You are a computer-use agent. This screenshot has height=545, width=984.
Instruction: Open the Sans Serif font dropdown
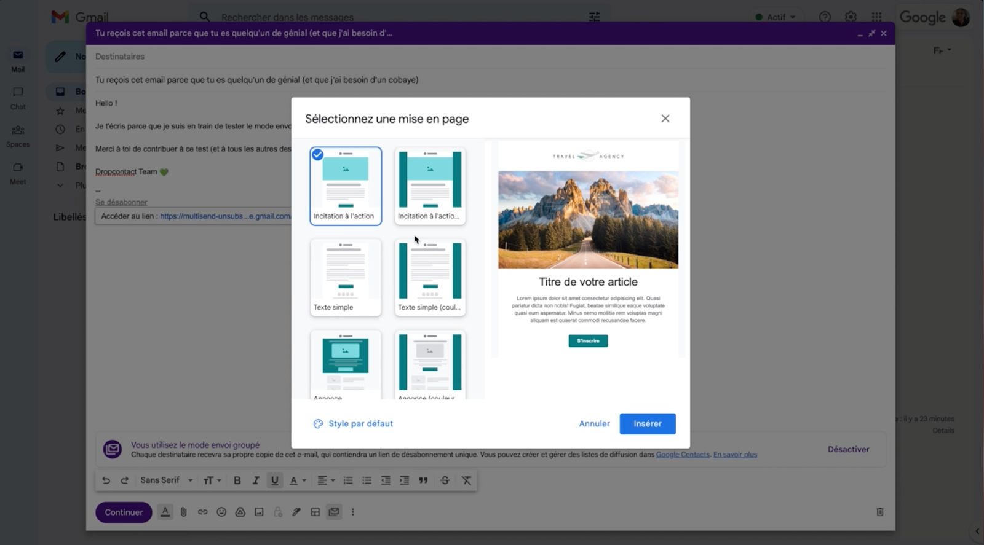tap(166, 480)
